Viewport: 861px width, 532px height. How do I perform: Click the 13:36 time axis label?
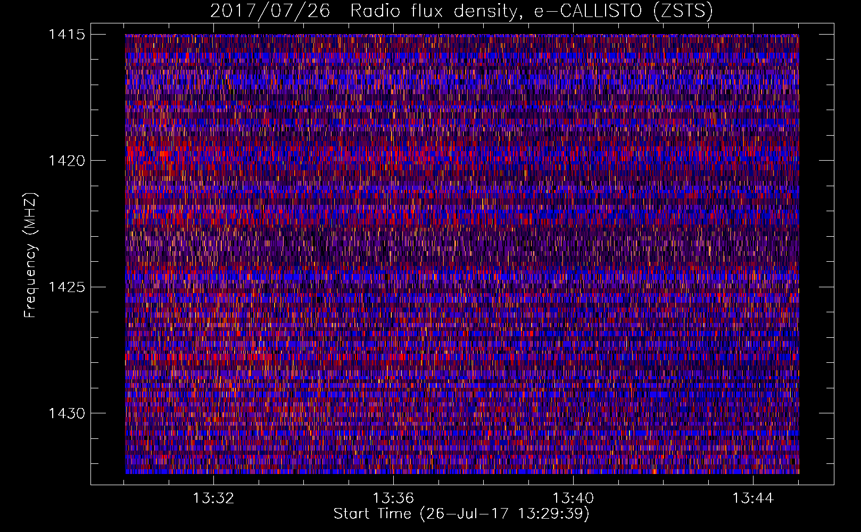393,498
